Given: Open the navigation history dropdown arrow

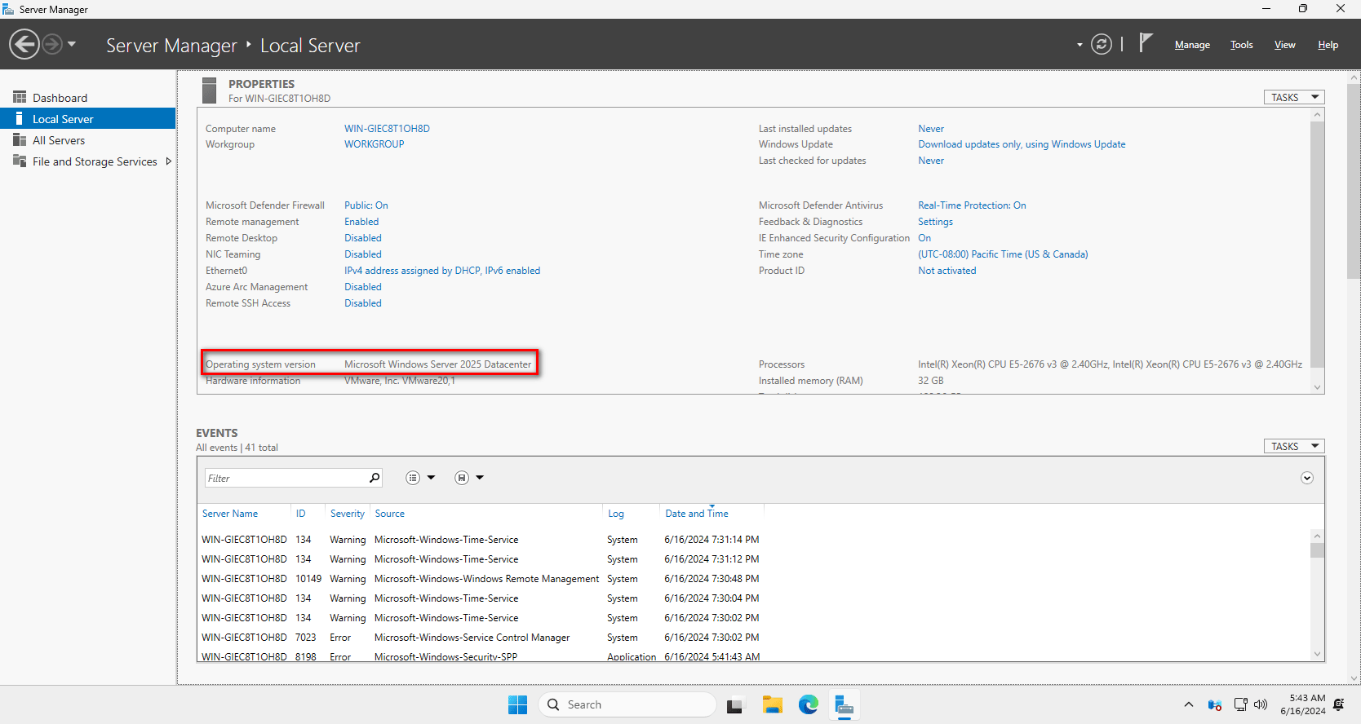Looking at the screenshot, I should pos(72,44).
